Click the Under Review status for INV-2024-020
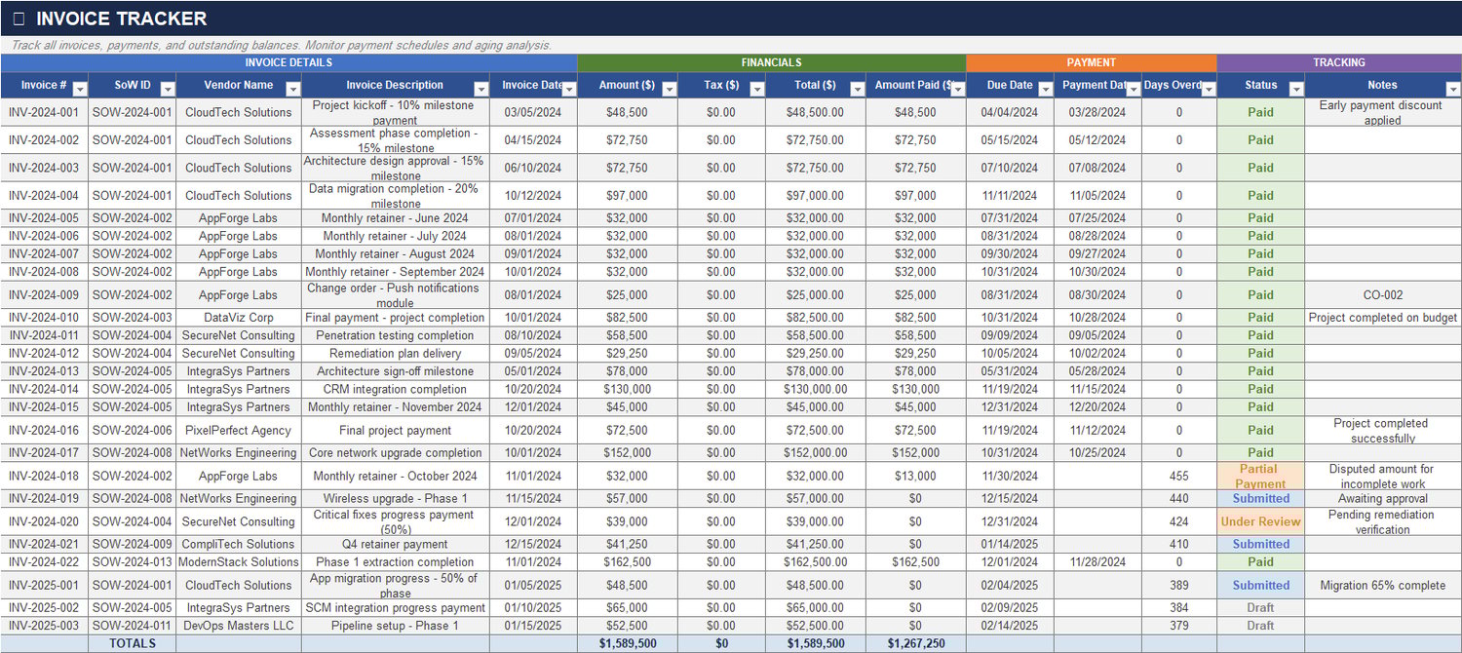The height and width of the screenshot is (653, 1462). tap(1260, 521)
